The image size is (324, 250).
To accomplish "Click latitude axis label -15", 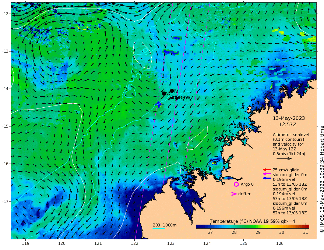I will [6, 126].
